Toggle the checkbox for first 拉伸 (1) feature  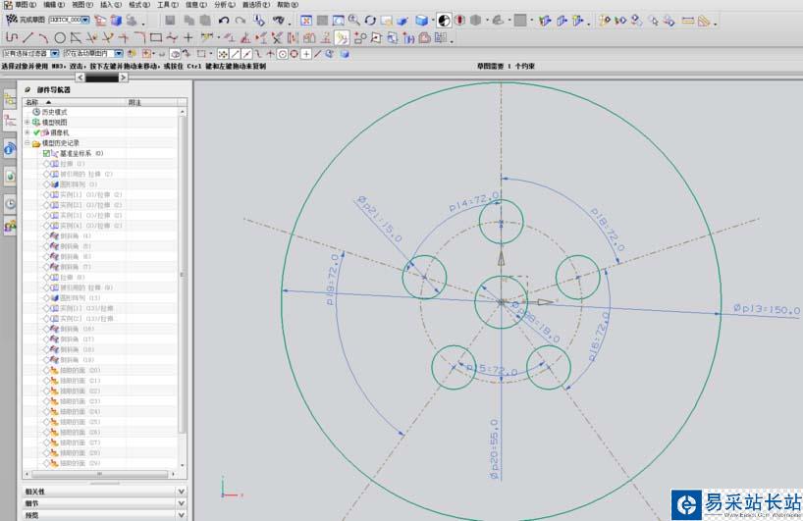point(46,164)
